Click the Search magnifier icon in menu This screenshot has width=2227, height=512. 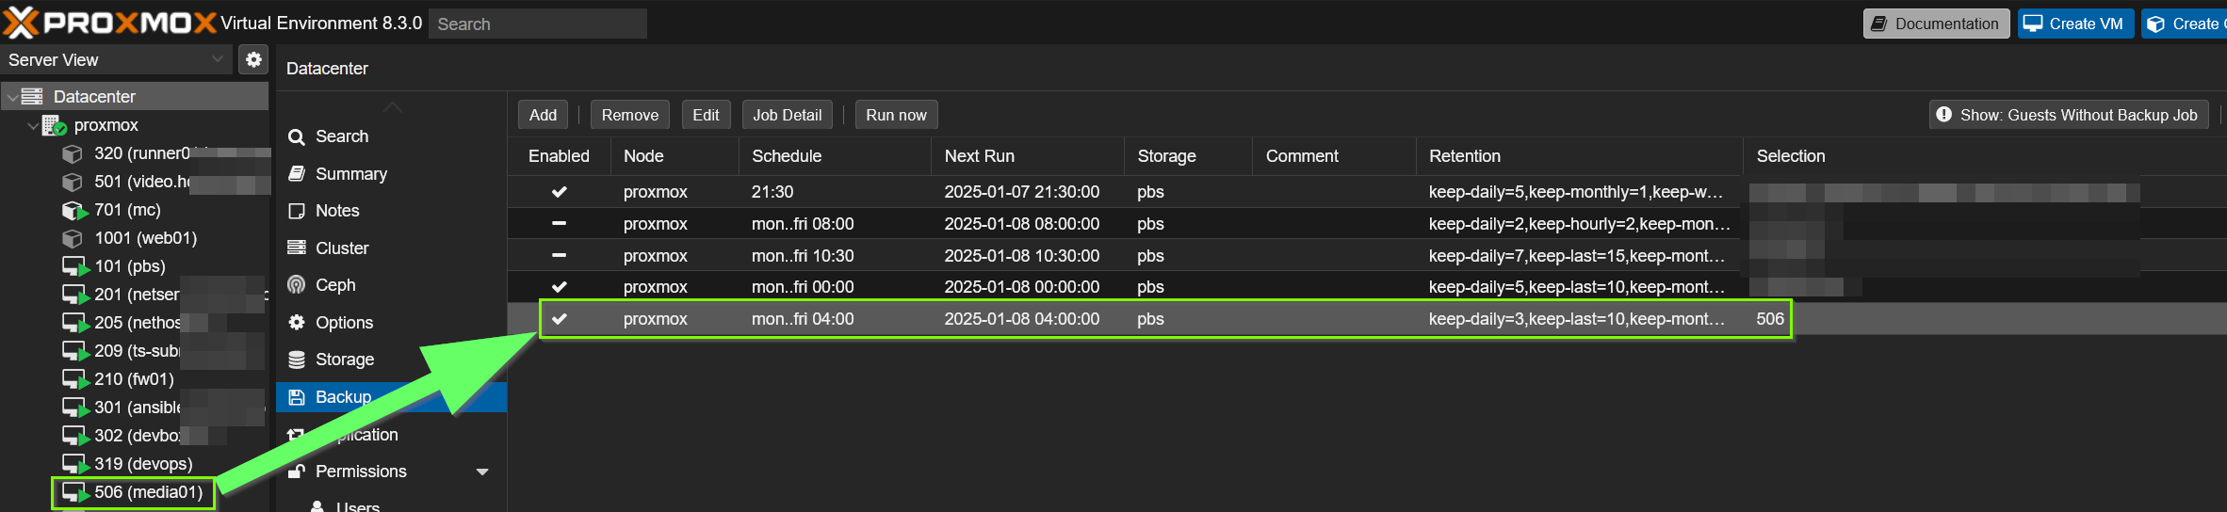tap(297, 136)
